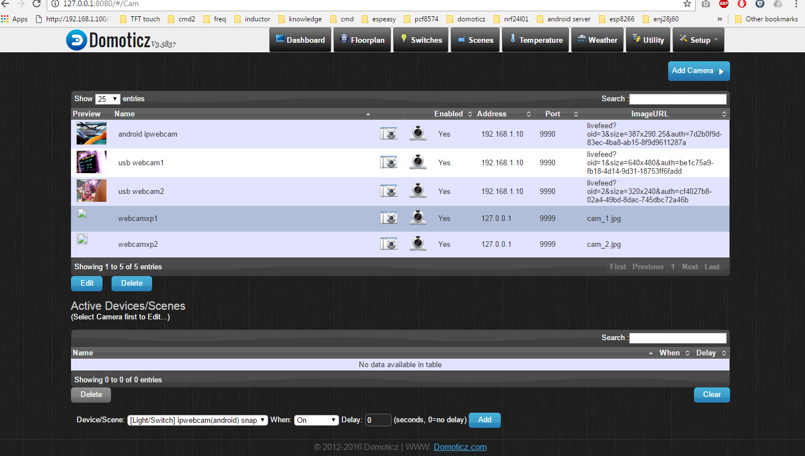Screen dimensions: 805x456
Task: Click the Clear button
Action: [x=712, y=395]
